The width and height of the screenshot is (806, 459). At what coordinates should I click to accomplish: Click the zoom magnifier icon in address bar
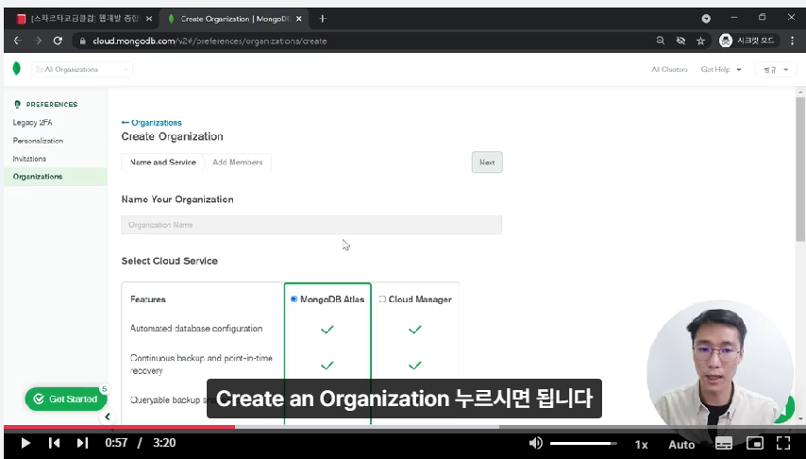(x=661, y=41)
